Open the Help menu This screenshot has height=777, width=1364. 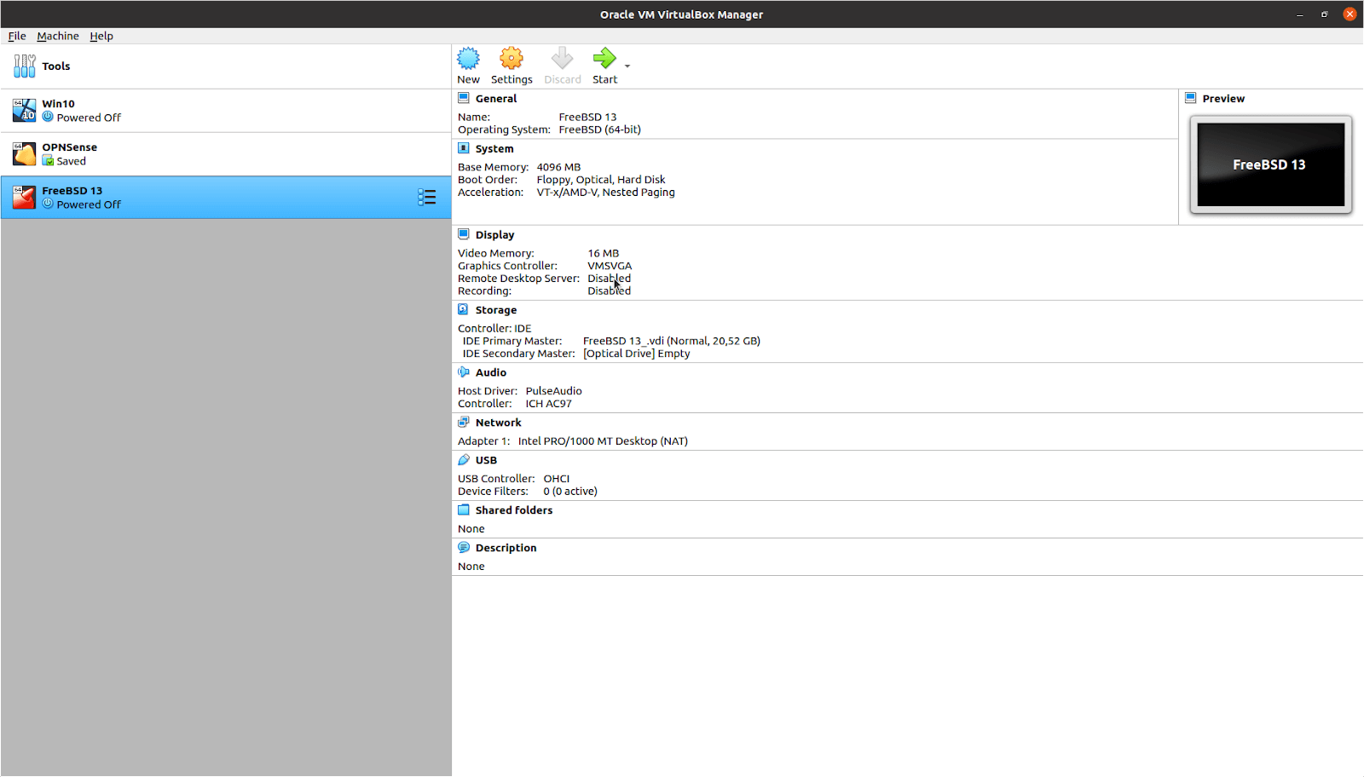click(x=101, y=36)
